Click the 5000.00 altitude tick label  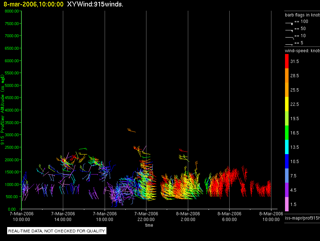click(12, 85)
